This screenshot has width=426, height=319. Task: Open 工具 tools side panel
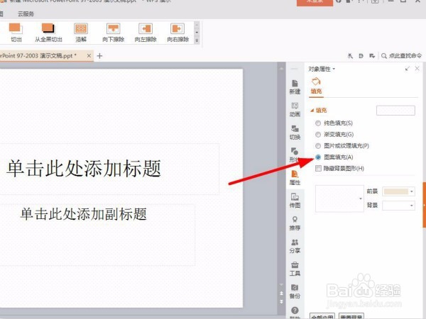click(x=295, y=269)
